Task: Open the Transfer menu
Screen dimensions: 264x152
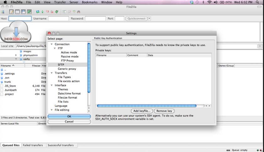Action: point(60,2)
